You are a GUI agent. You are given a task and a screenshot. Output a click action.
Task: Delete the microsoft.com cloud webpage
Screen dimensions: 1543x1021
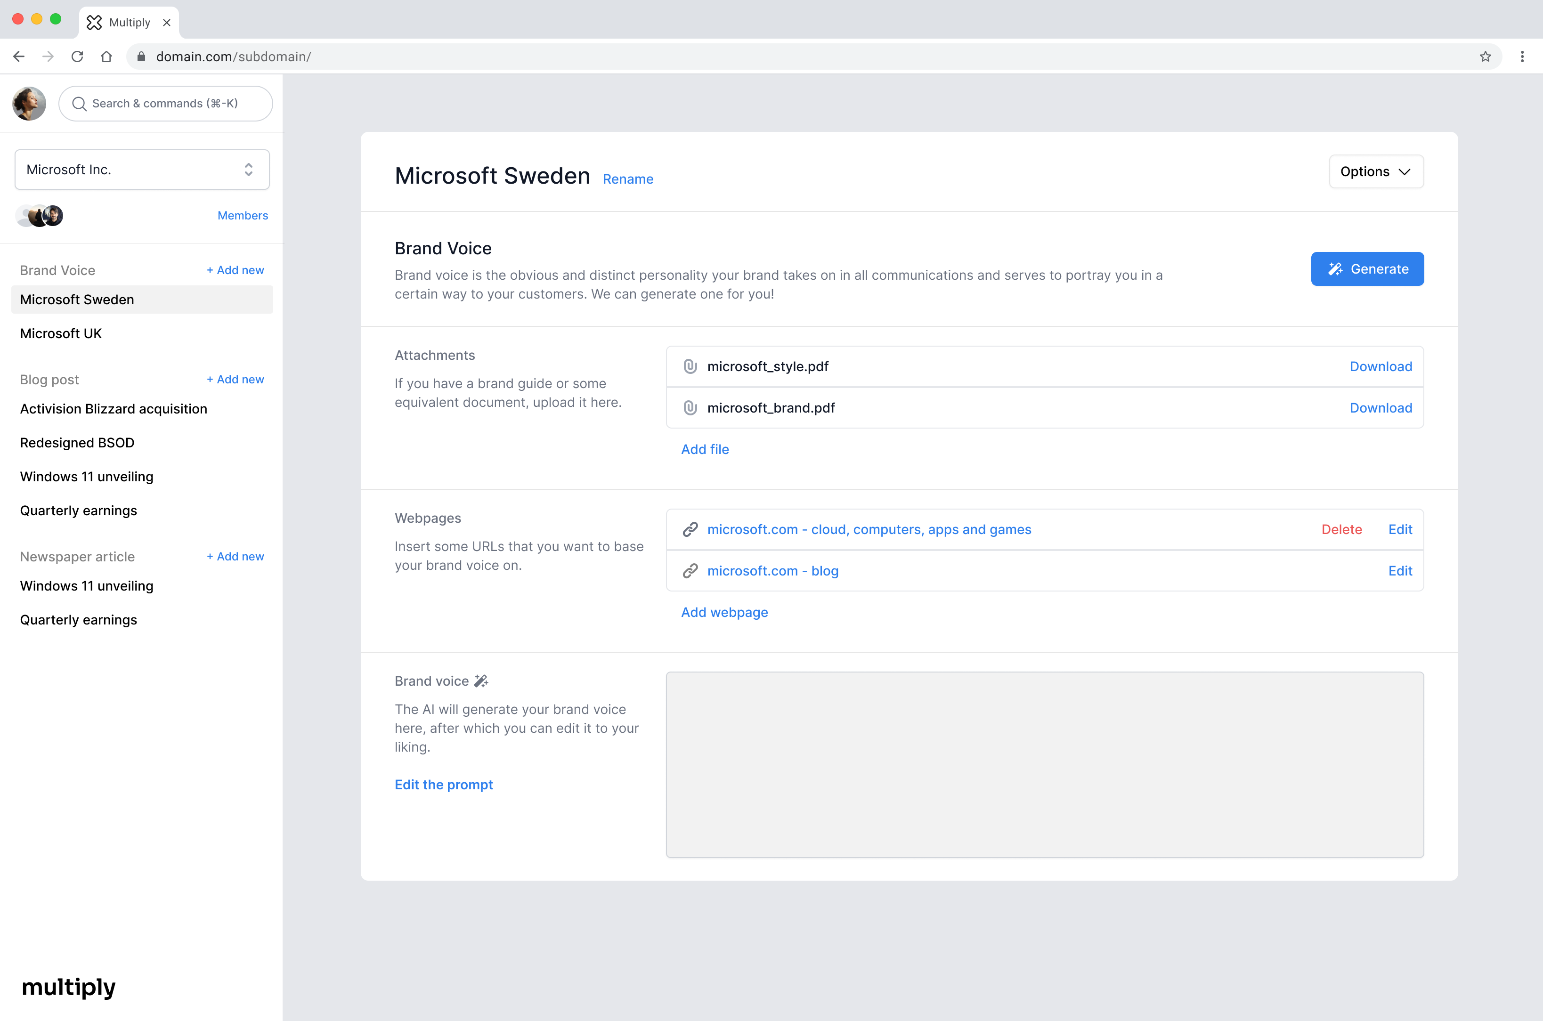pos(1341,529)
